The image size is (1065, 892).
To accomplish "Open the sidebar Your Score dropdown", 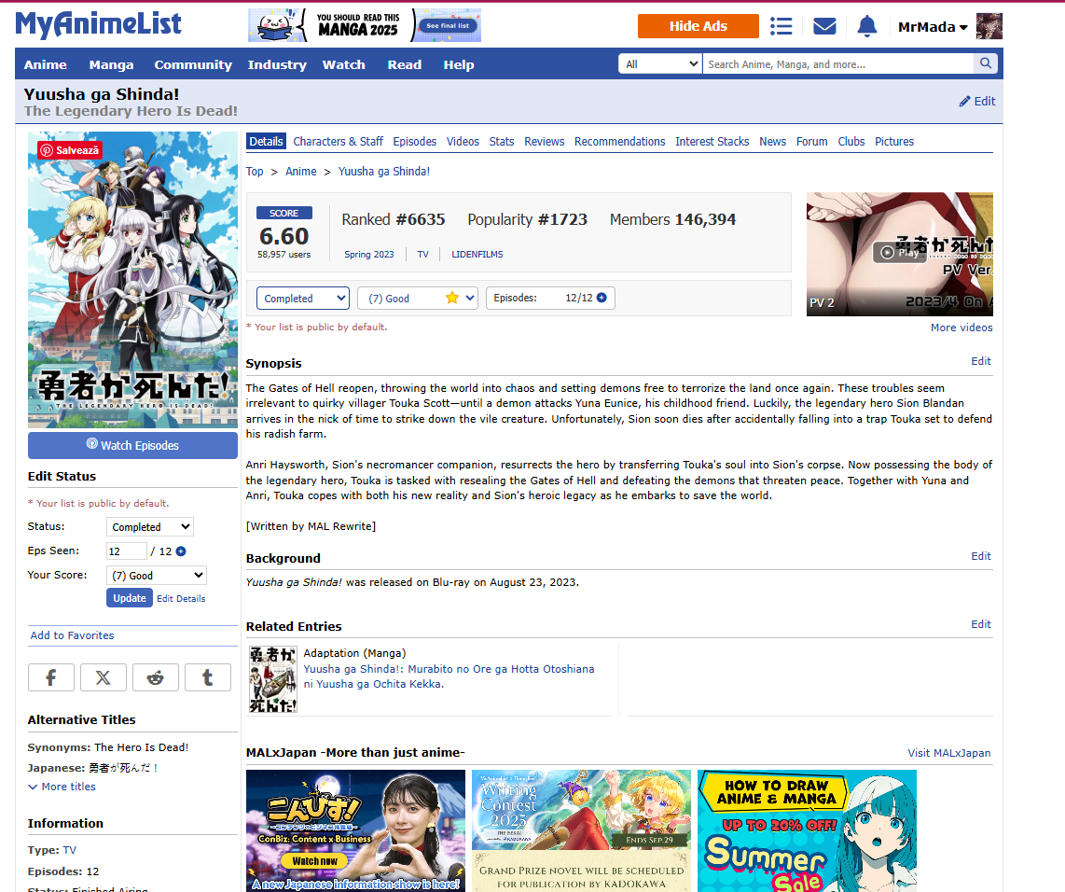I will (157, 576).
